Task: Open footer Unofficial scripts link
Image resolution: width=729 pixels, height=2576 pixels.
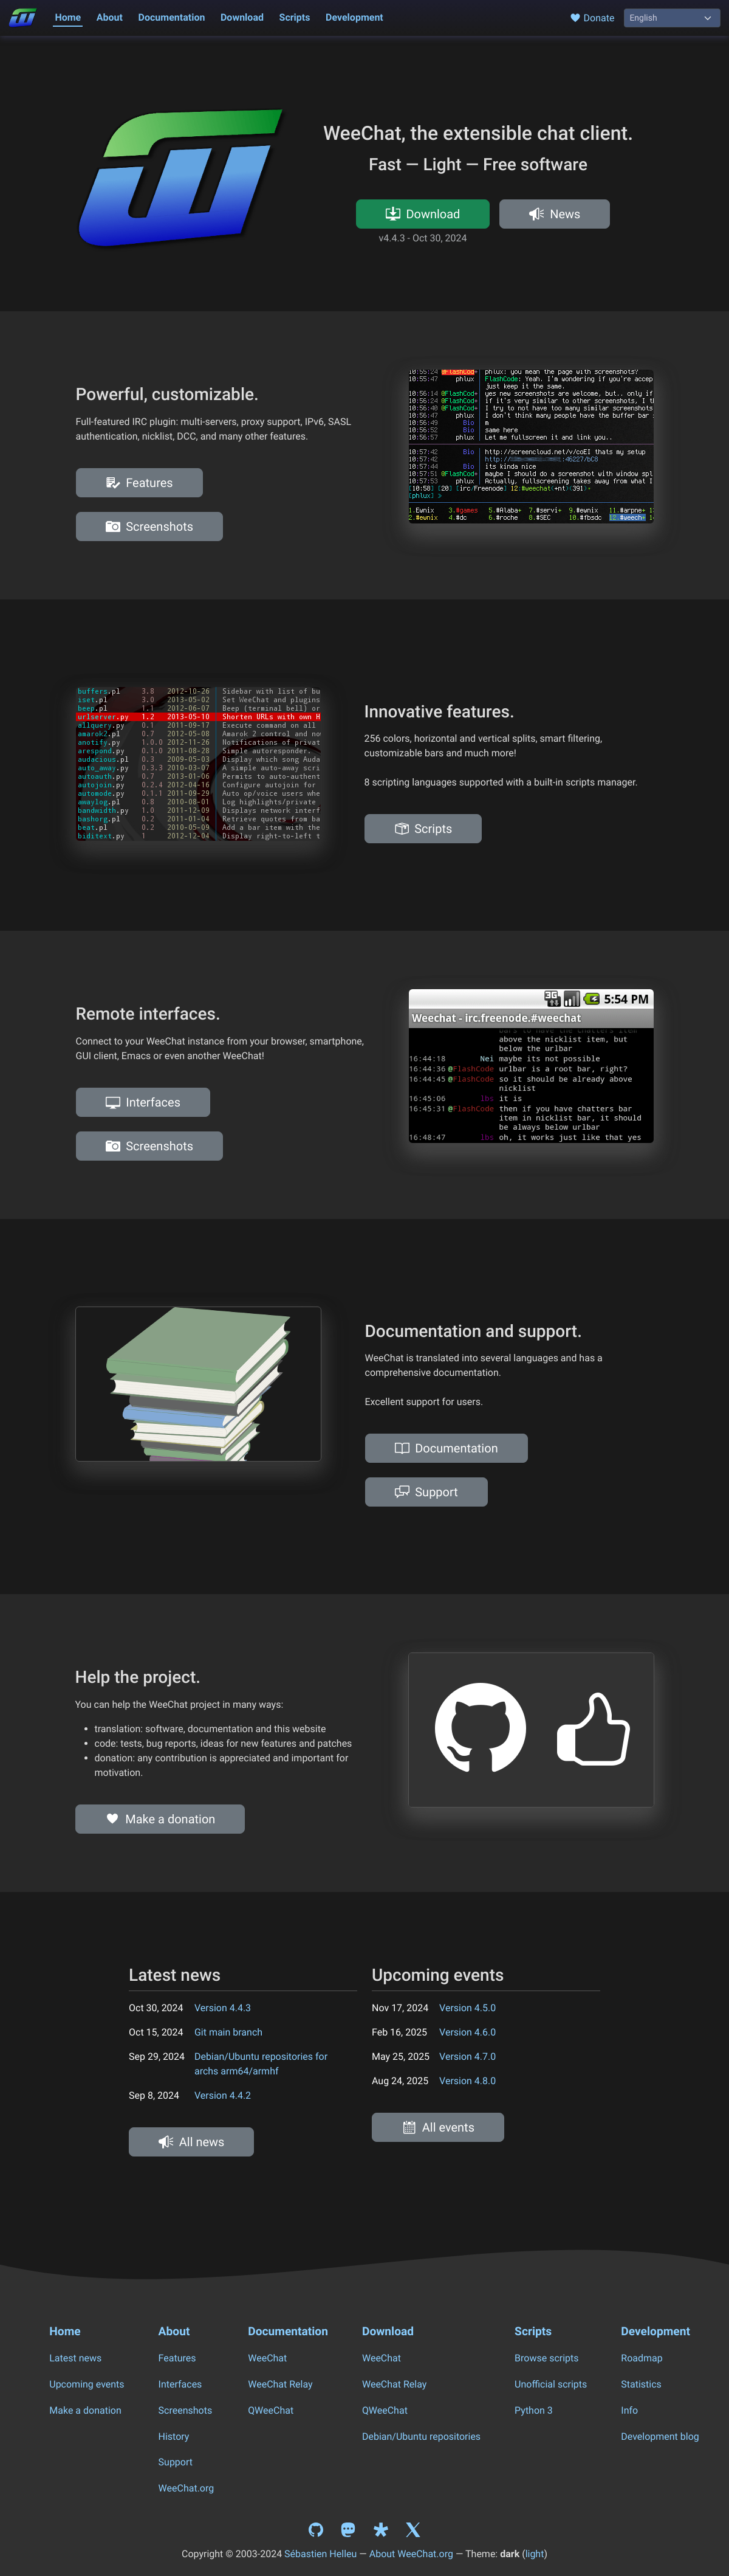Action: 550,2384
